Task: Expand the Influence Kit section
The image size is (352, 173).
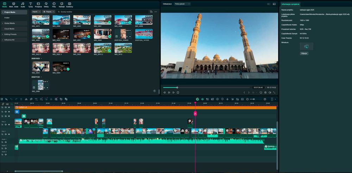Action: (x=2, y=40)
